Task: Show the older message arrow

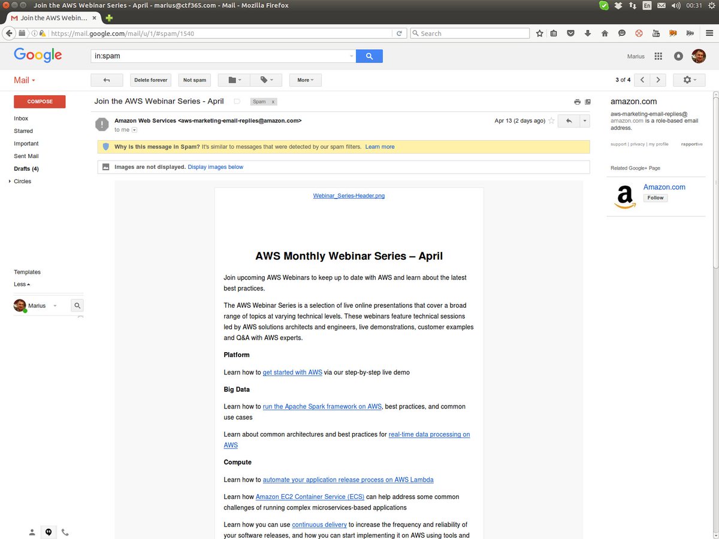Action: pyautogui.click(x=658, y=80)
